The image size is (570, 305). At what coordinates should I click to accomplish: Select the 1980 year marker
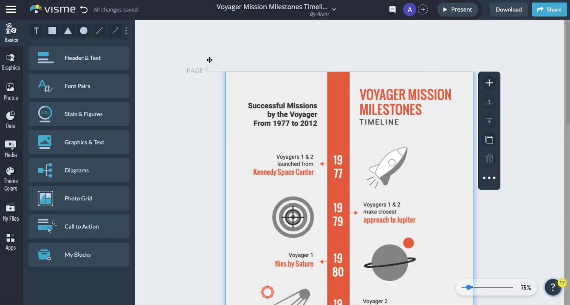[x=338, y=265]
